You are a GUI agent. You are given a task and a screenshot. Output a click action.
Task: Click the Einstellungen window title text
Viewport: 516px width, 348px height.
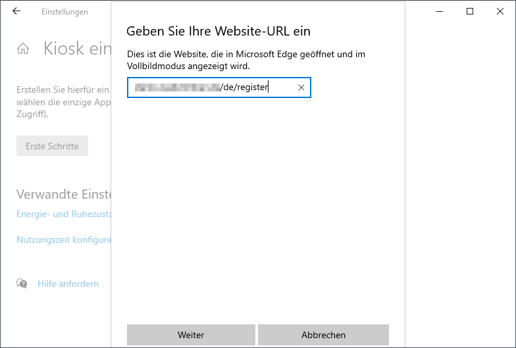[x=64, y=12]
